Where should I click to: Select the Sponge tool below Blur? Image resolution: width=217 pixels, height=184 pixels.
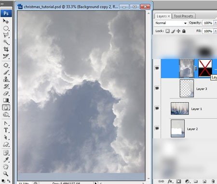coord(6,114)
